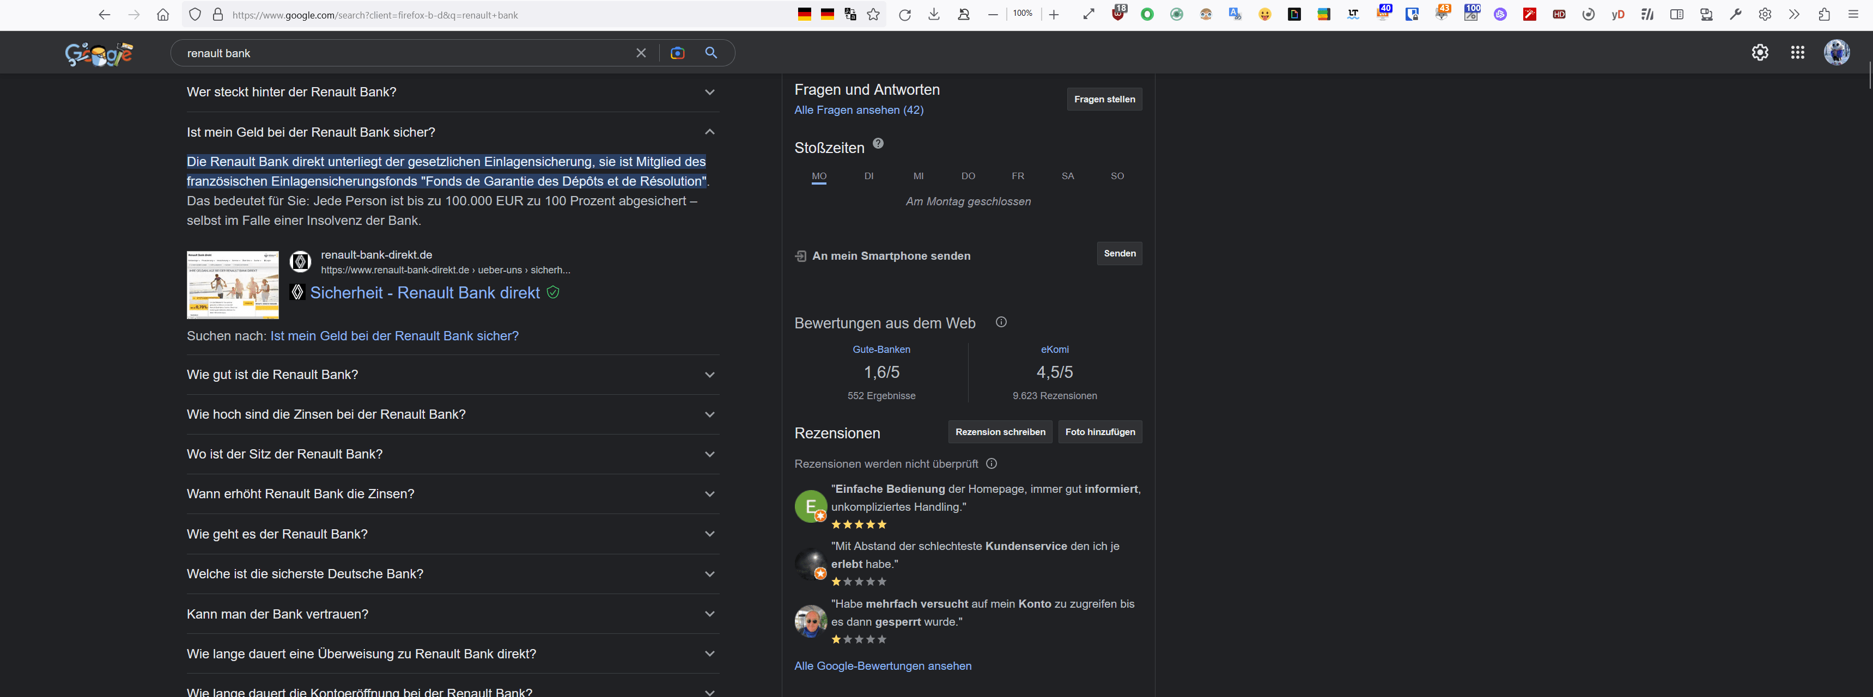Open the extensions puzzle piece menu
Viewport: 1873px width, 697px height.
(x=1825, y=15)
